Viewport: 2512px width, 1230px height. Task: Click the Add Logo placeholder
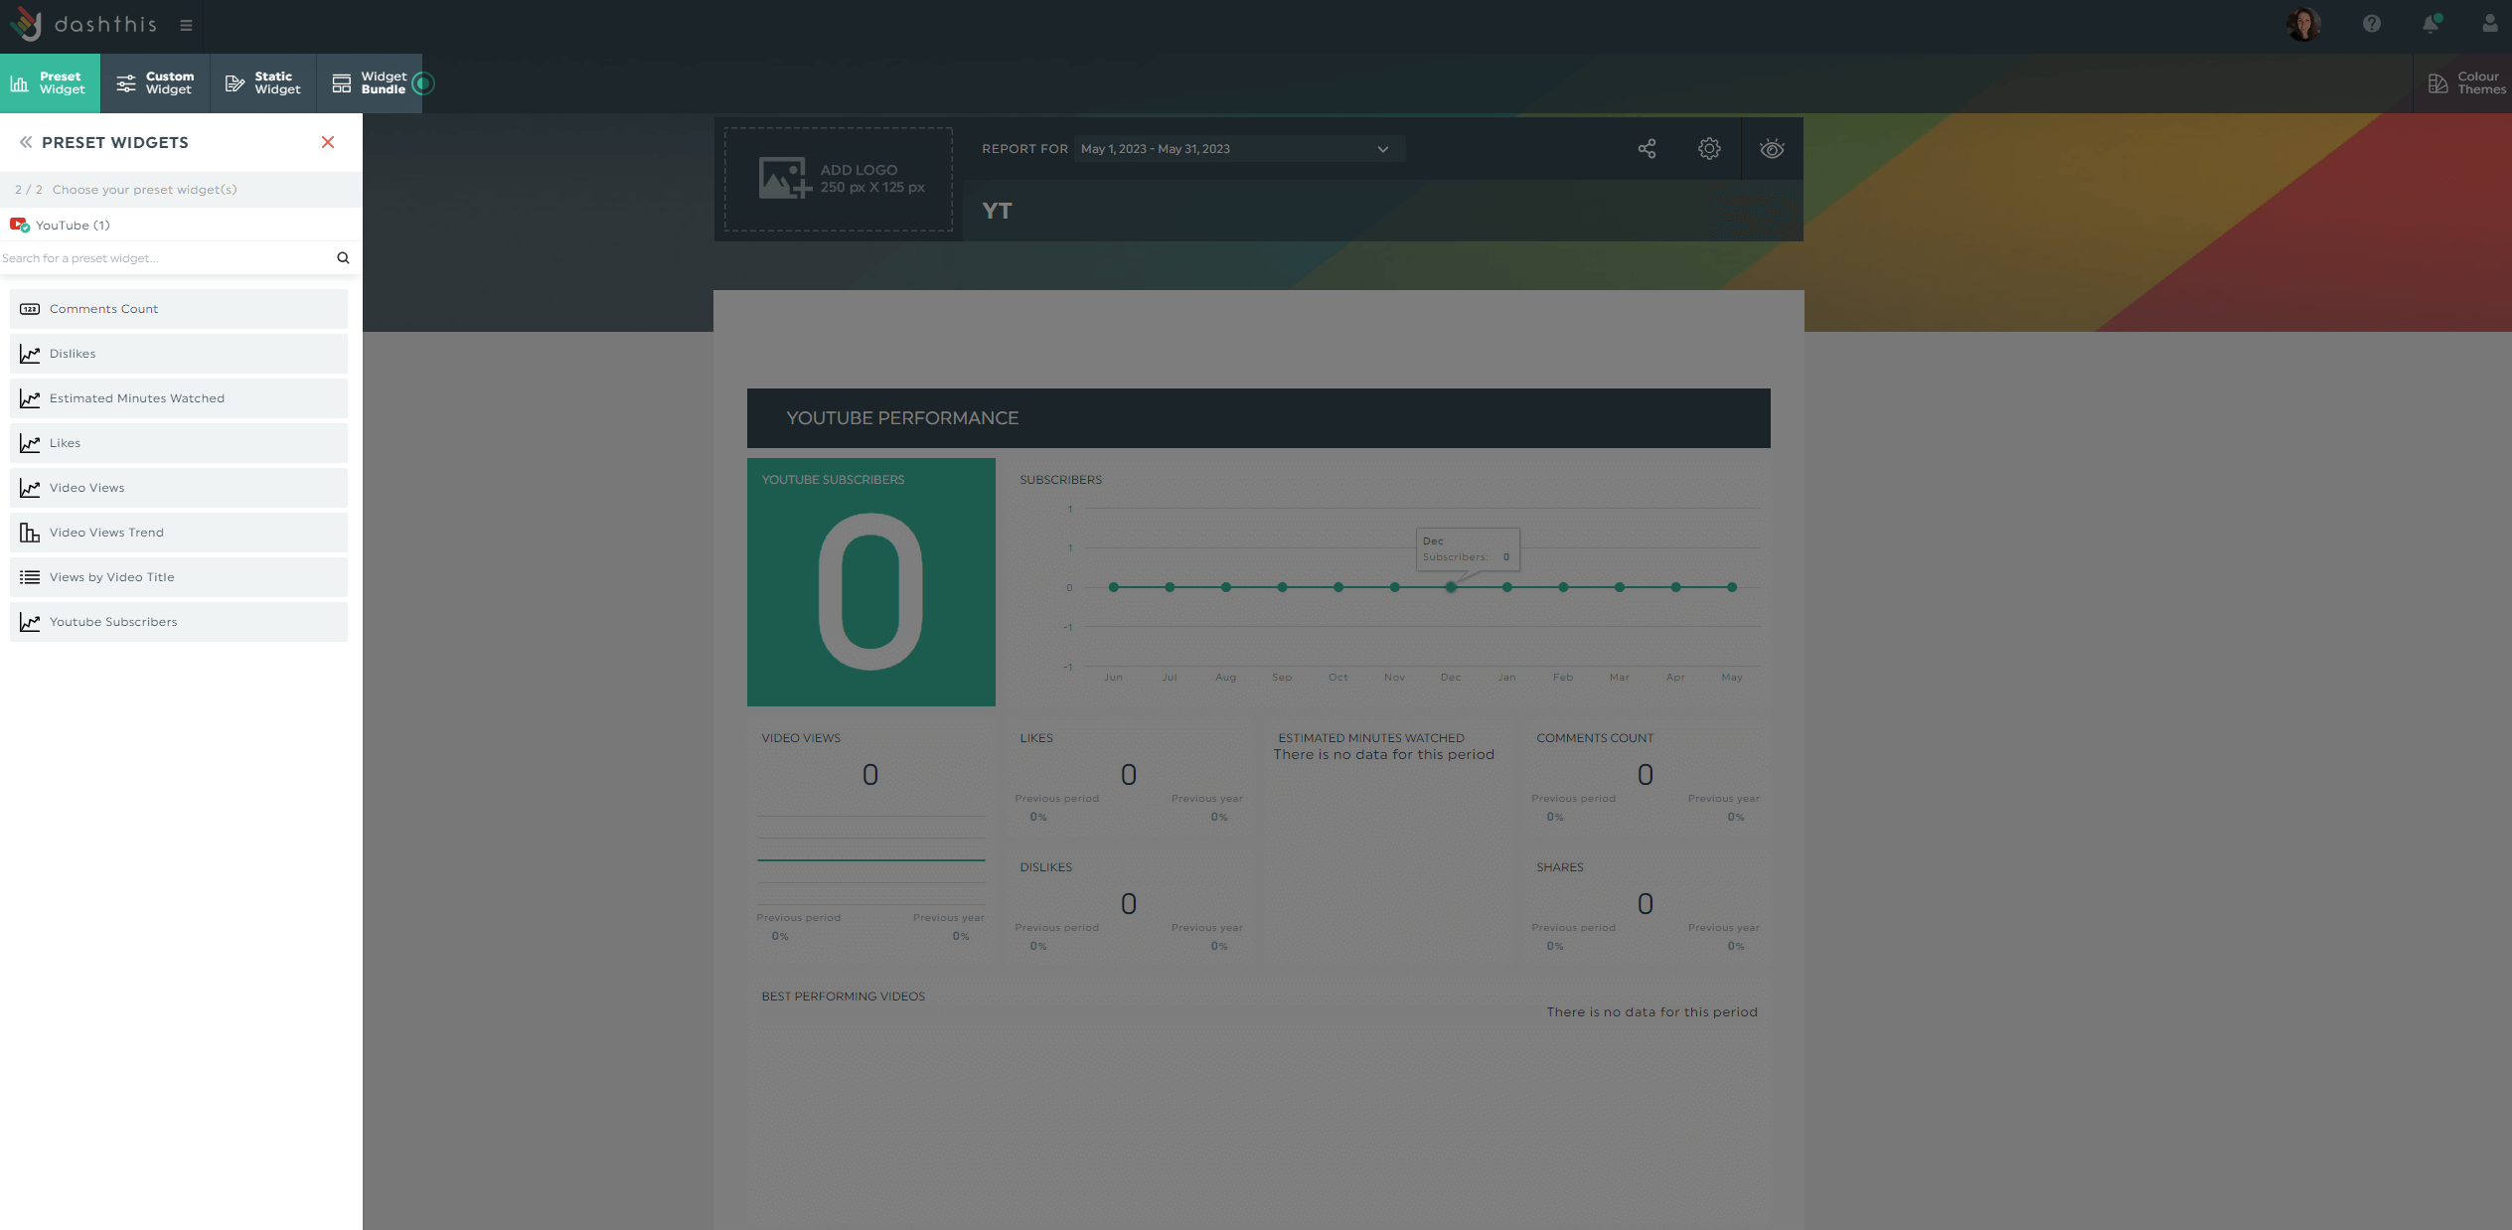[839, 179]
